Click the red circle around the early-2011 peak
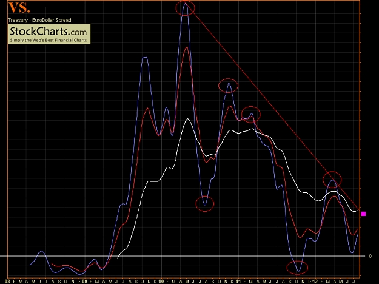The height and width of the screenshot is (284, 379). (x=251, y=115)
